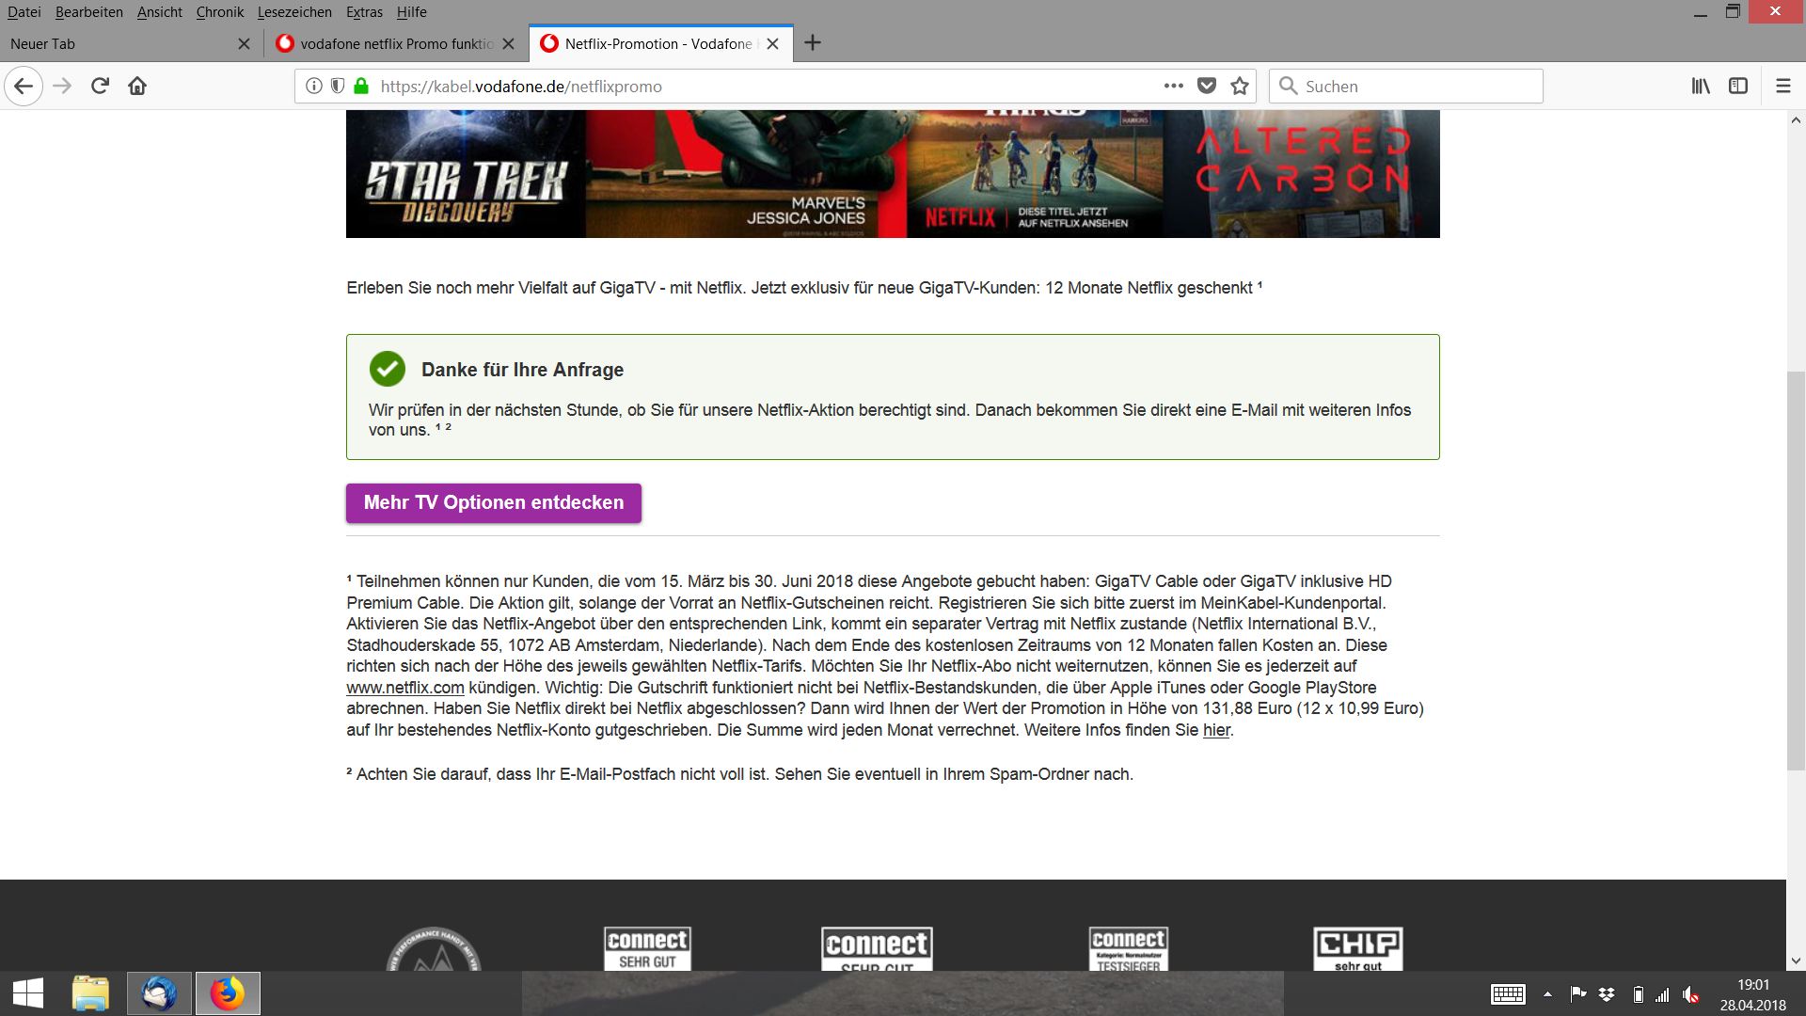Open tracking protection shield panel
The width and height of the screenshot is (1806, 1016).
[337, 86]
